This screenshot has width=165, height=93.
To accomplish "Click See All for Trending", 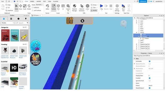I will point(25,44).
